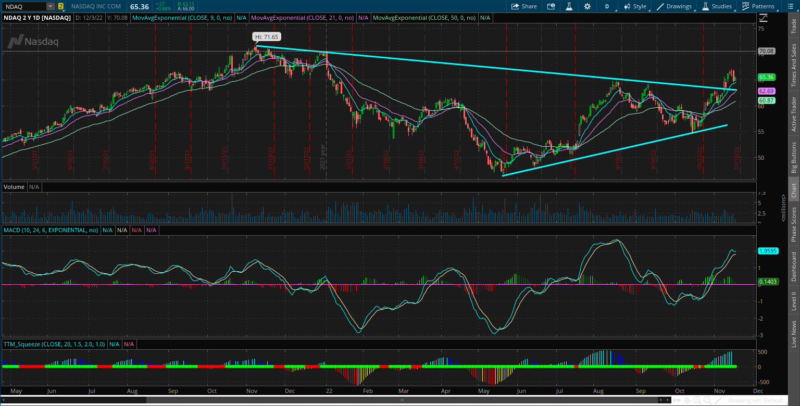Click the NASDAQ INC COM description
The image size is (800, 406).
pos(96,6)
